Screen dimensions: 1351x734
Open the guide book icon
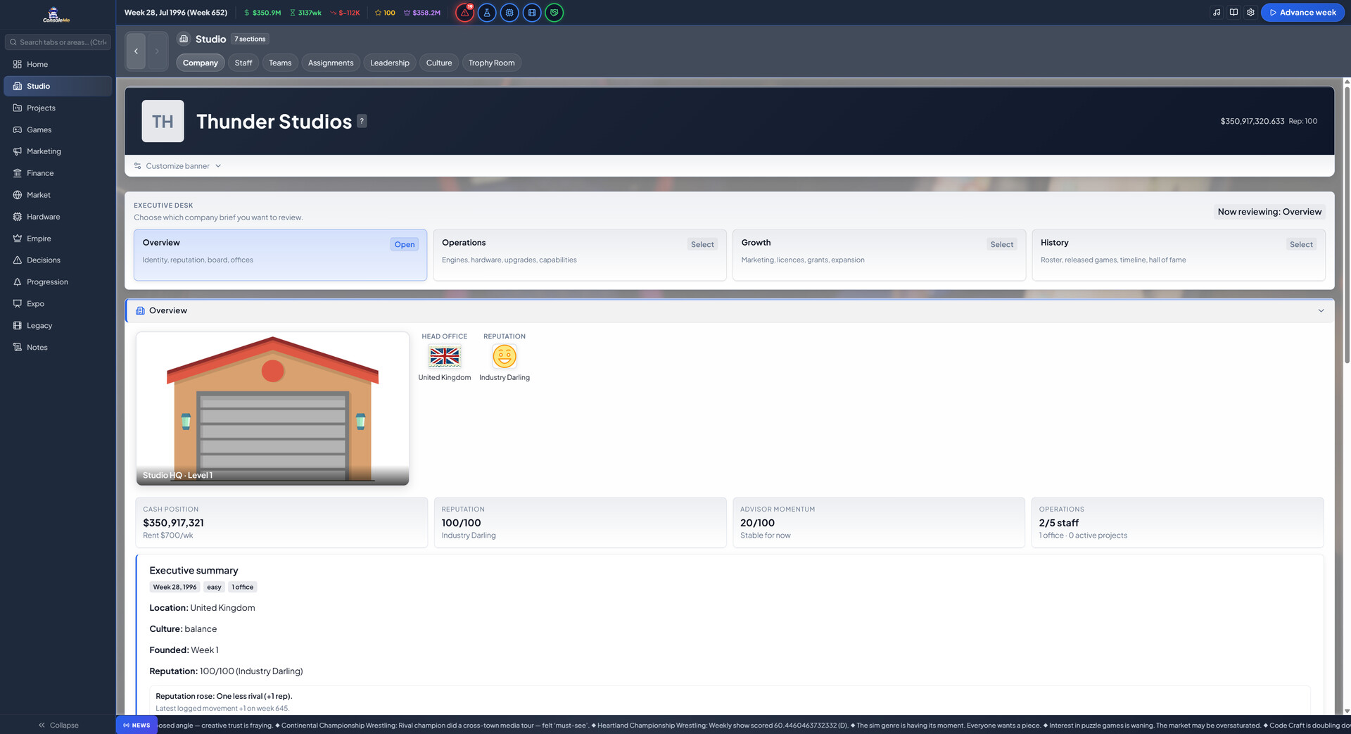tap(1233, 13)
